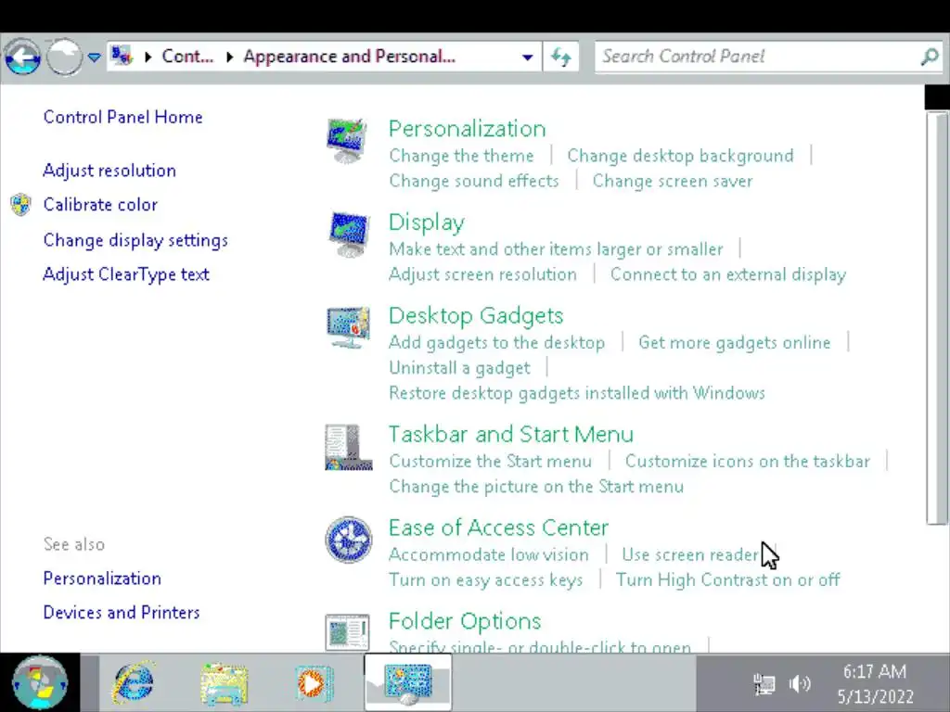The height and width of the screenshot is (712, 950).
Task: Open Windows Media Player from the taskbar
Action: point(314,684)
